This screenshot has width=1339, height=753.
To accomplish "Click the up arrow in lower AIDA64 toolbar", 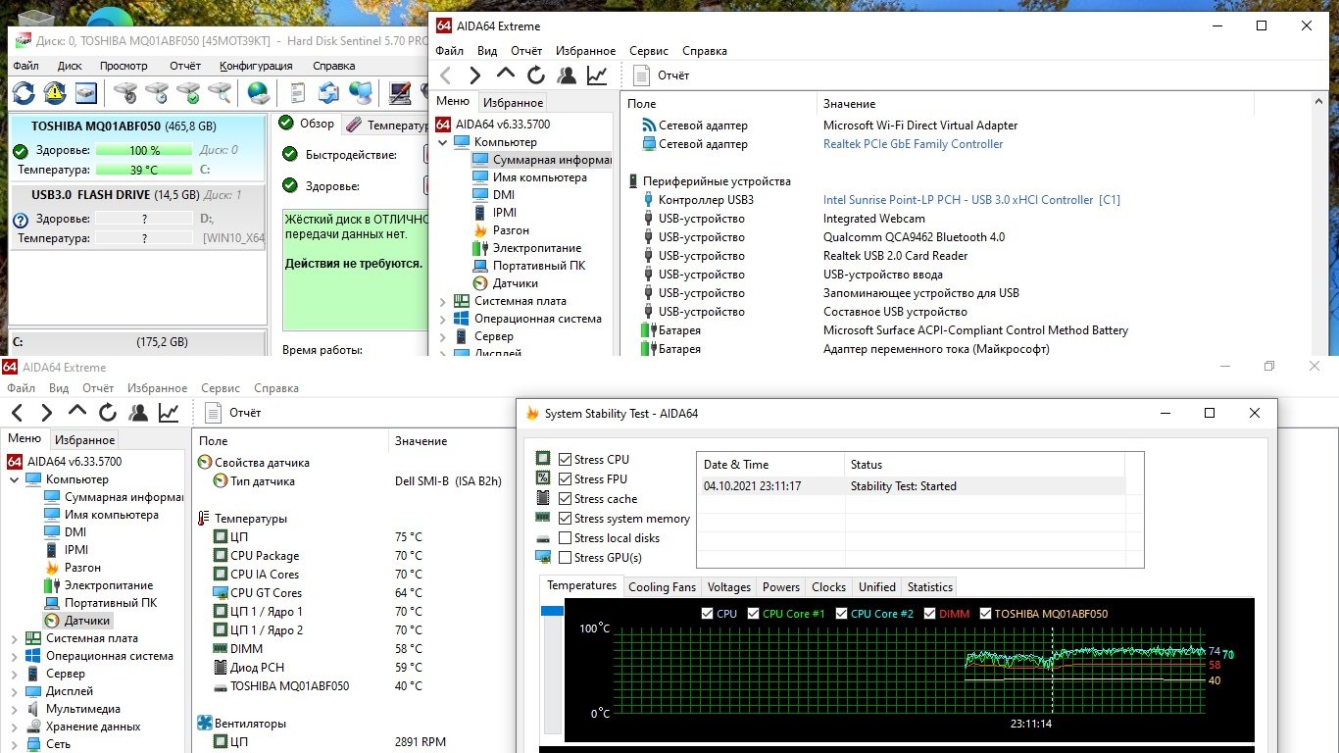I will pos(77,413).
